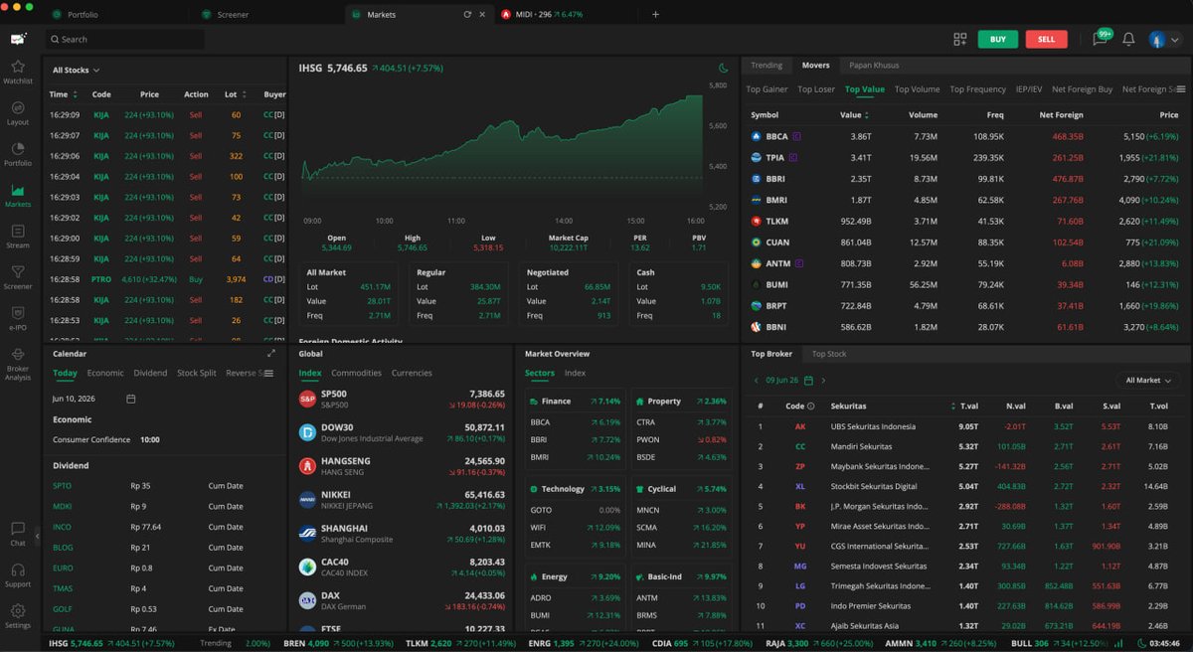Expand the Calendar panel to fullscreen
The width and height of the screenshot is (1193, 652).
[271, 353]
